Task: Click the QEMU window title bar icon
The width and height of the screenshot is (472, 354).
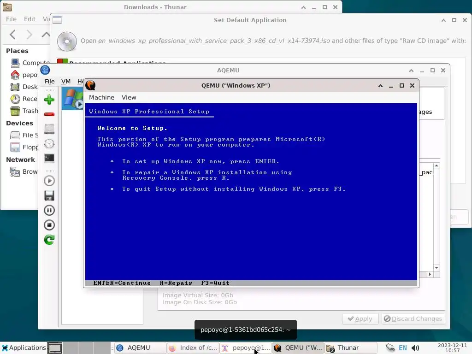Action: click(x=90, y=85)
